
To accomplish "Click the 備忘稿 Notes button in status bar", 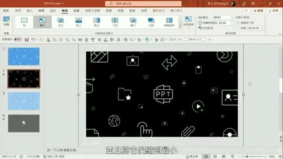I will click(192, 156).
